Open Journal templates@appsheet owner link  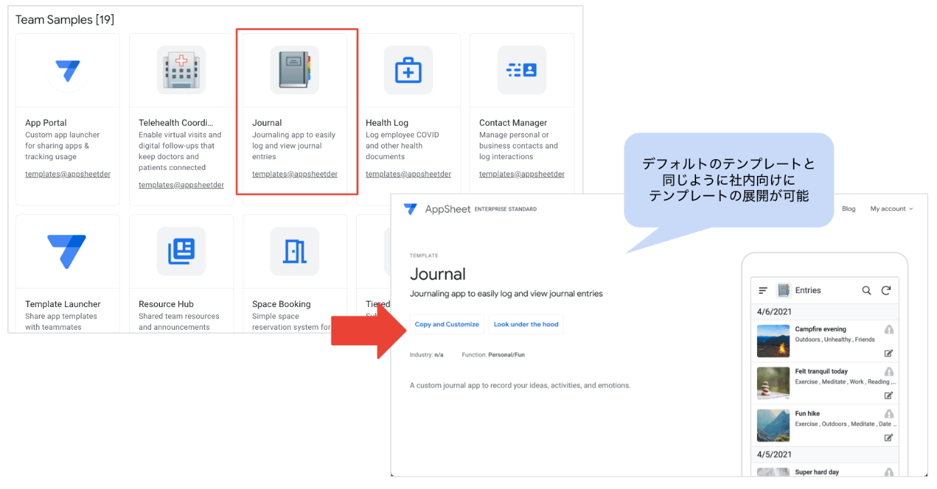[x=294, y=174]
